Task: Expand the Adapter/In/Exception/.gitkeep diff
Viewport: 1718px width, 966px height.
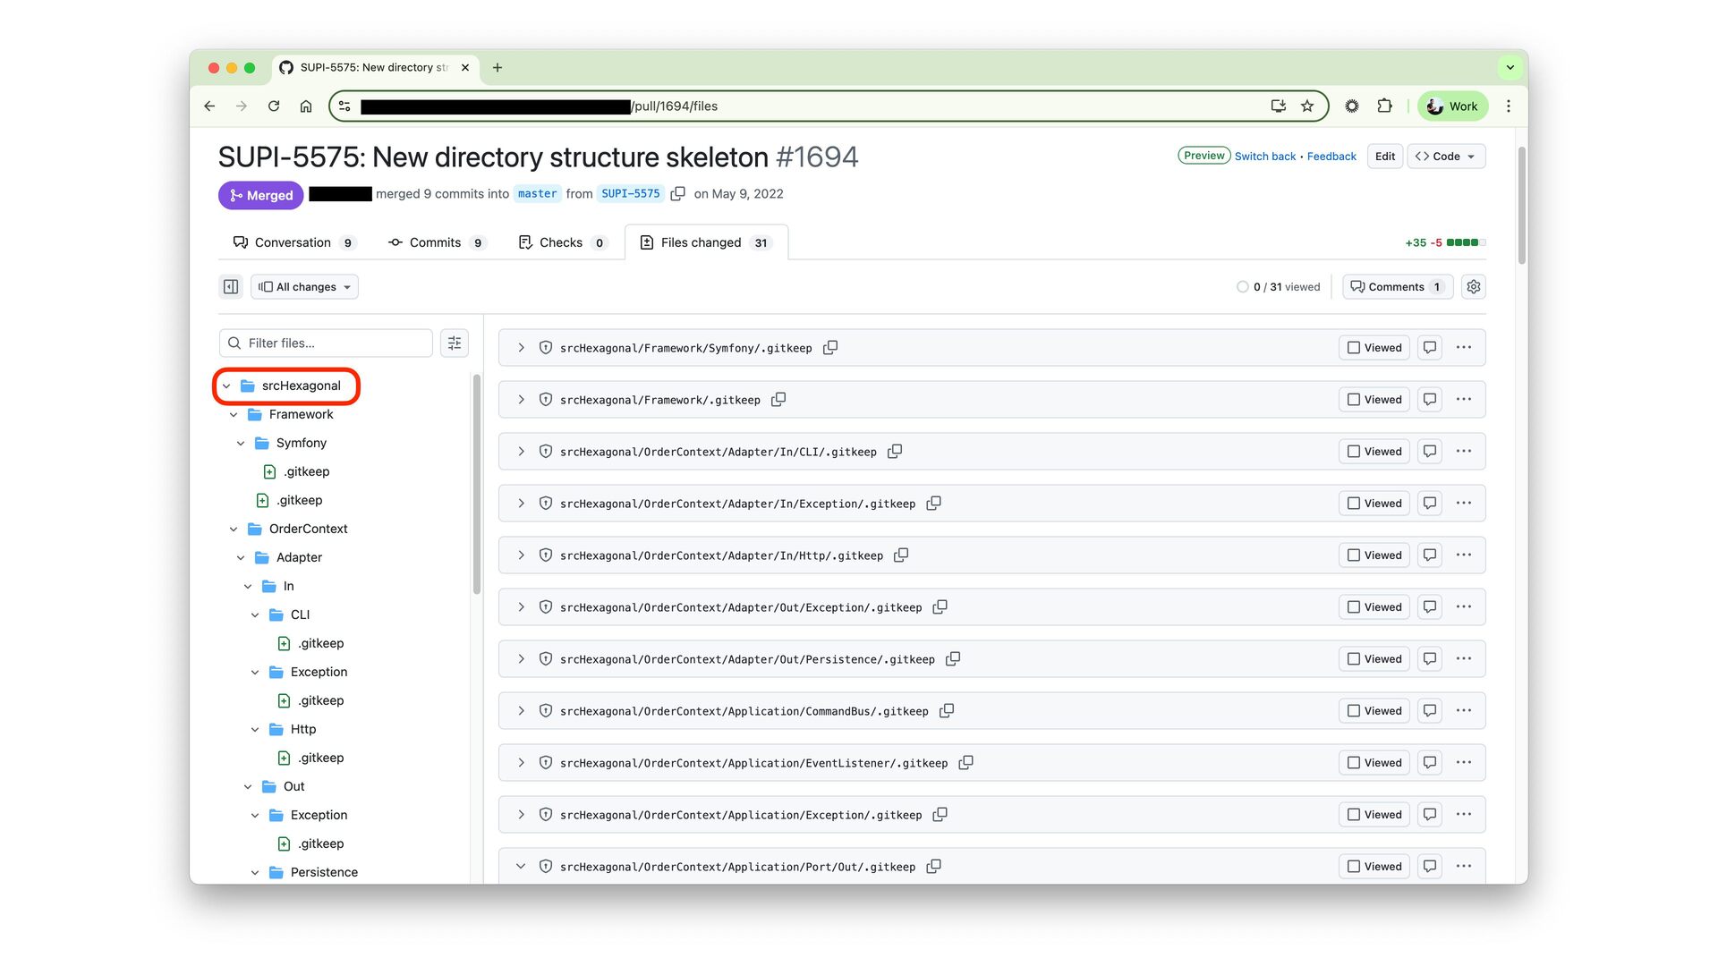Action: 521,504
